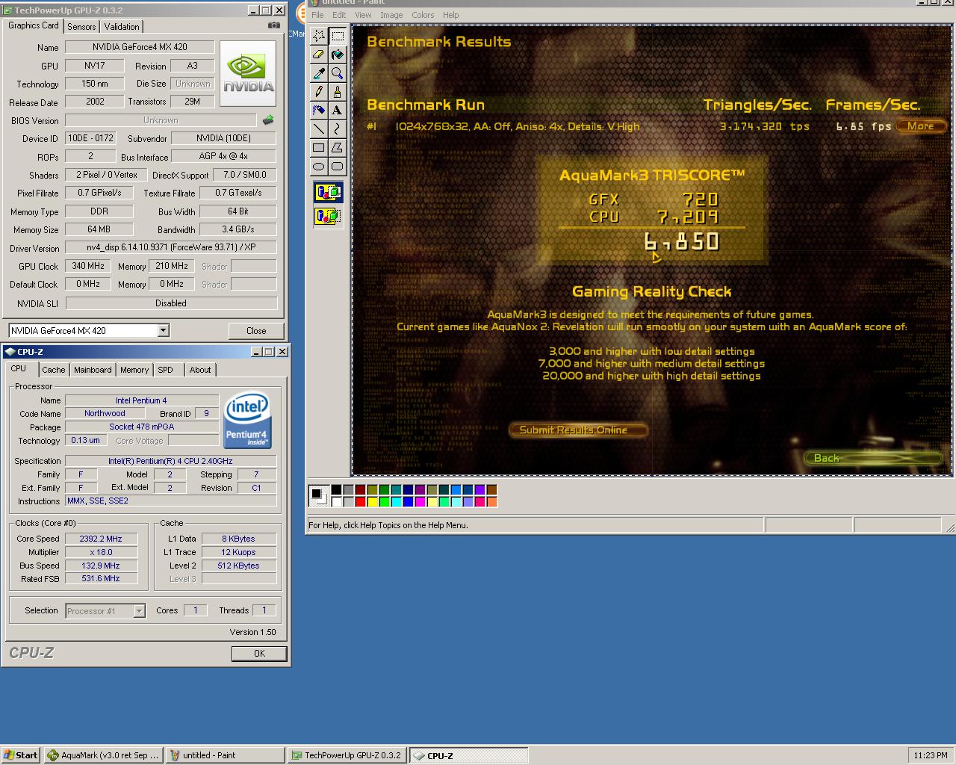The width and height of the screenshot is (956, 765).
Task: Pick the cyan color swatch in the palette
Action: pos(396,502)
